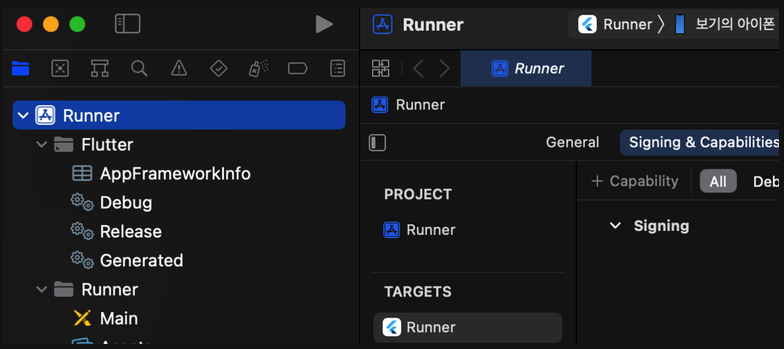Go forward with the right arrow
This screenshot has width=784, height=349.
444,68
